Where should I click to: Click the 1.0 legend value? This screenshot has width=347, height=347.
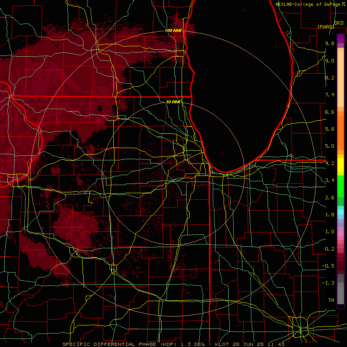click(330, 232)
